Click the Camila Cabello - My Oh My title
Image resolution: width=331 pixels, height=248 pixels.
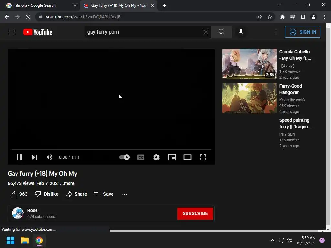(x=295, y=55)
